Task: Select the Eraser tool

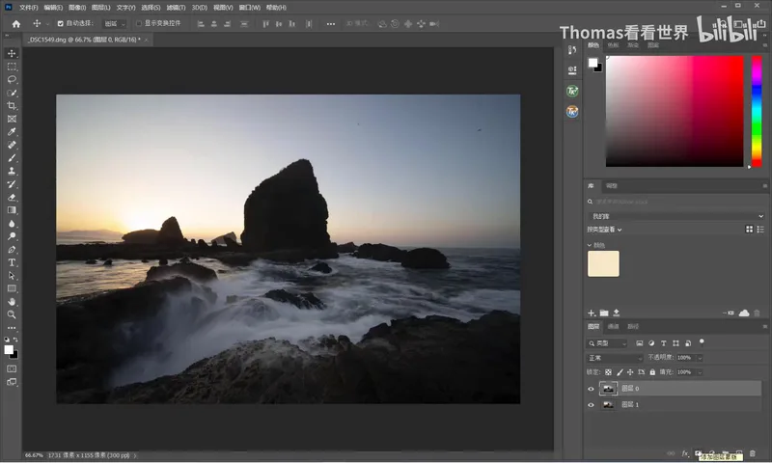Action: point(12,198)
